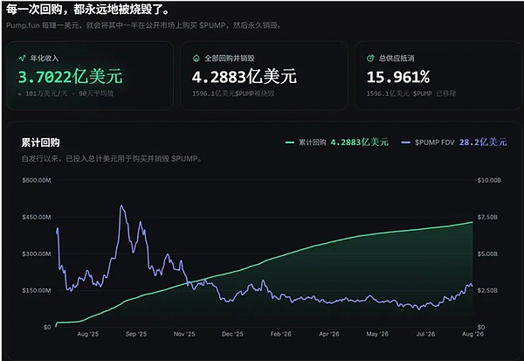Select the 15.961% supply offset value
The width and height of the screenshot is (524, 361).
pos(398,77)
